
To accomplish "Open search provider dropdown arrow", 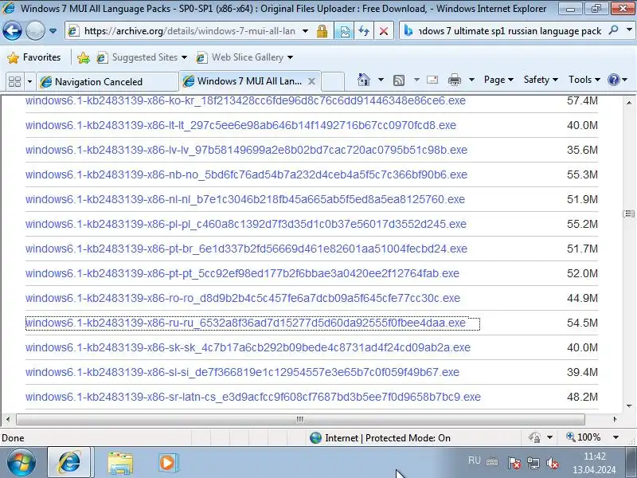I will click(x=629, y=30).
